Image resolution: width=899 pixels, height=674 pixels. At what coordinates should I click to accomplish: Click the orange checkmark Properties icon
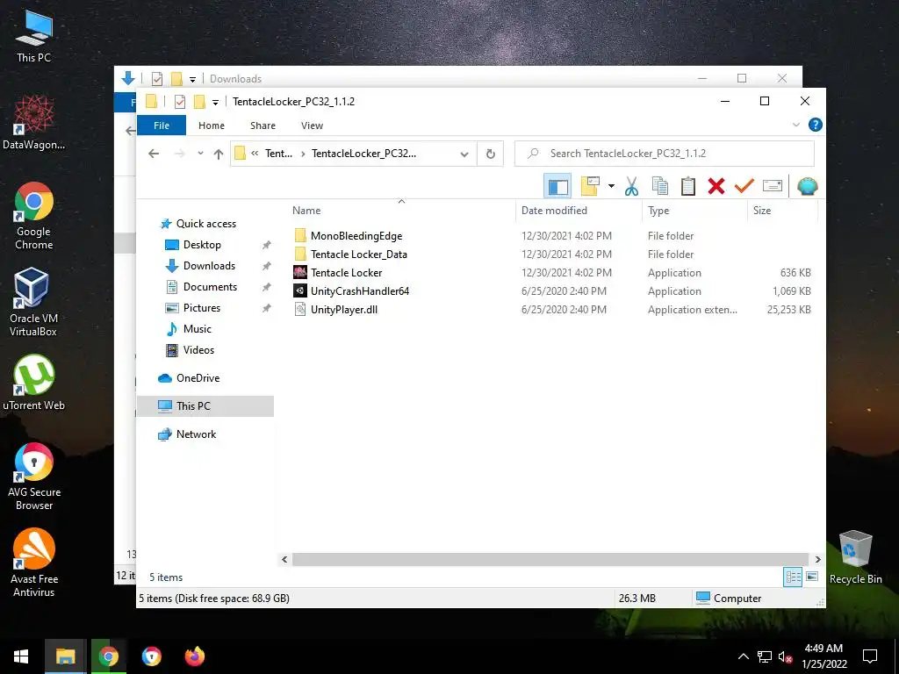click(744, 186)
